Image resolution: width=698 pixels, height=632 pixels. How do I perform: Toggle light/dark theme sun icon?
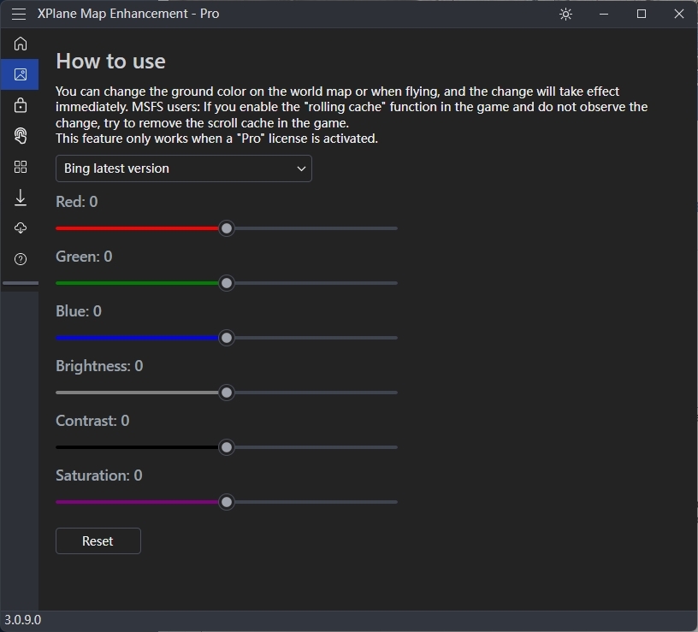(x=565, y=14)
